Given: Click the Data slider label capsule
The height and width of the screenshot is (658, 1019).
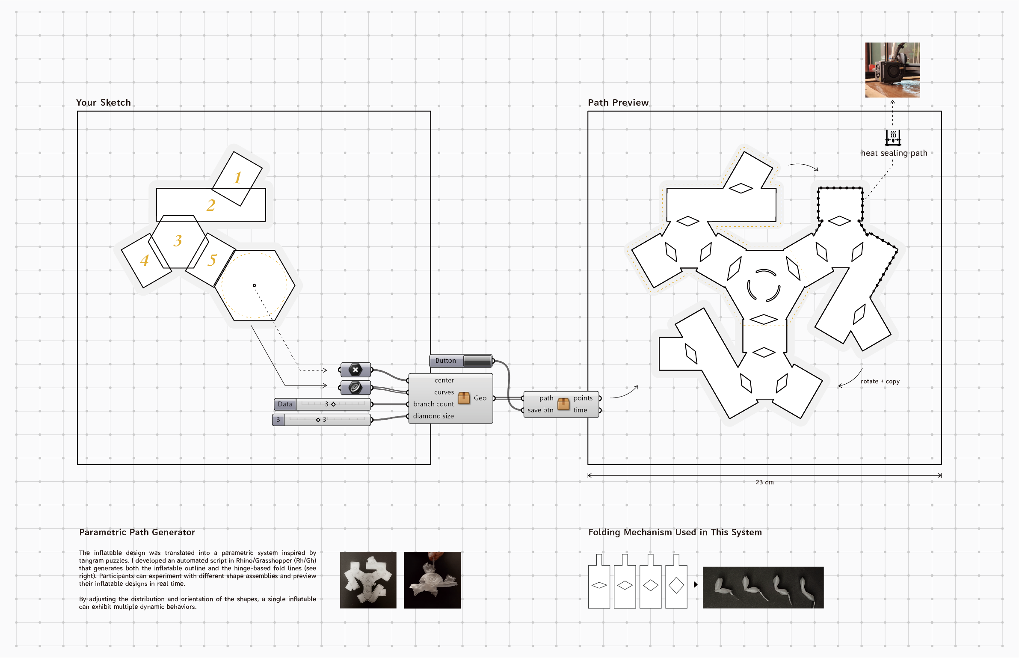Looking at the screenshot, I should click(x=284, y=404).
